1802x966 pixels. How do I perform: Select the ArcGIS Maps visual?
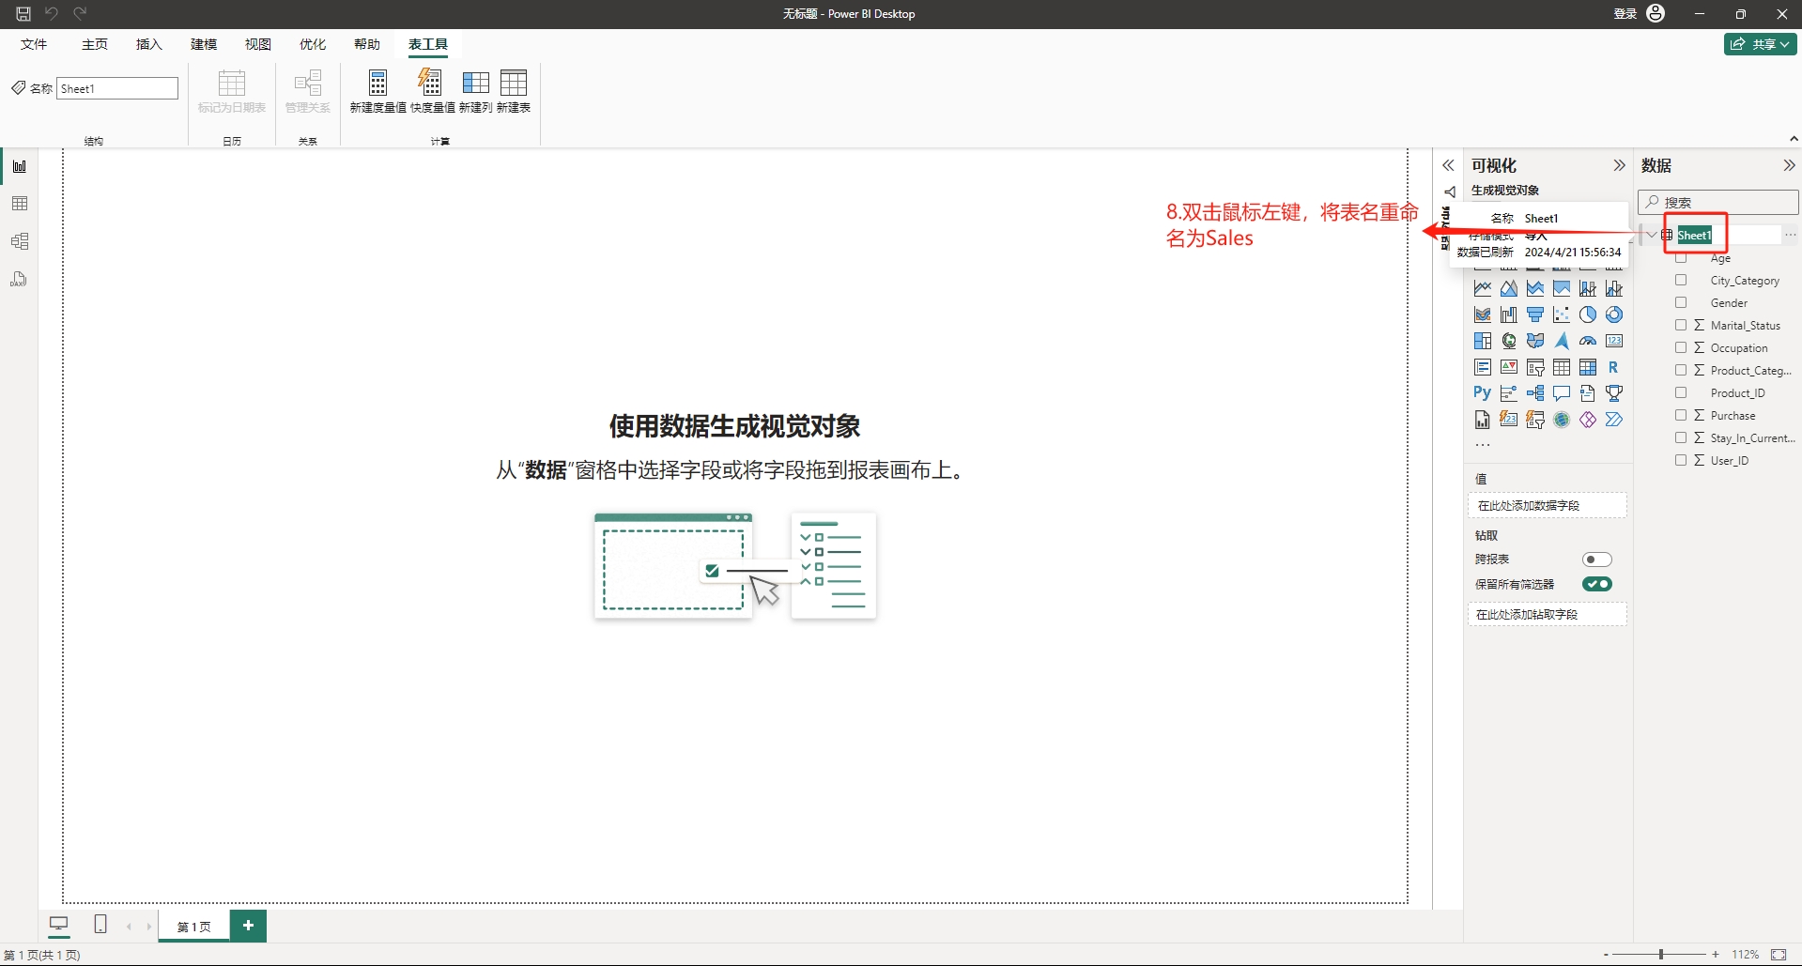click(1562, 420)
